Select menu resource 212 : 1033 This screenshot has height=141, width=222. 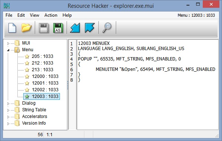coord(43,63)
